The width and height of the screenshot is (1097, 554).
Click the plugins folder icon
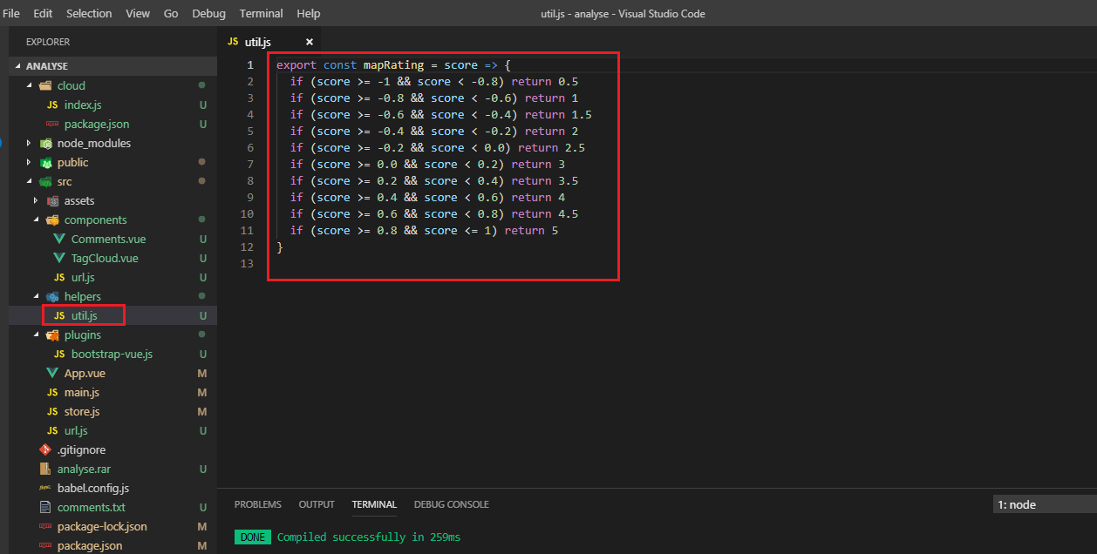pyautogui.click(x=52, y=334)
